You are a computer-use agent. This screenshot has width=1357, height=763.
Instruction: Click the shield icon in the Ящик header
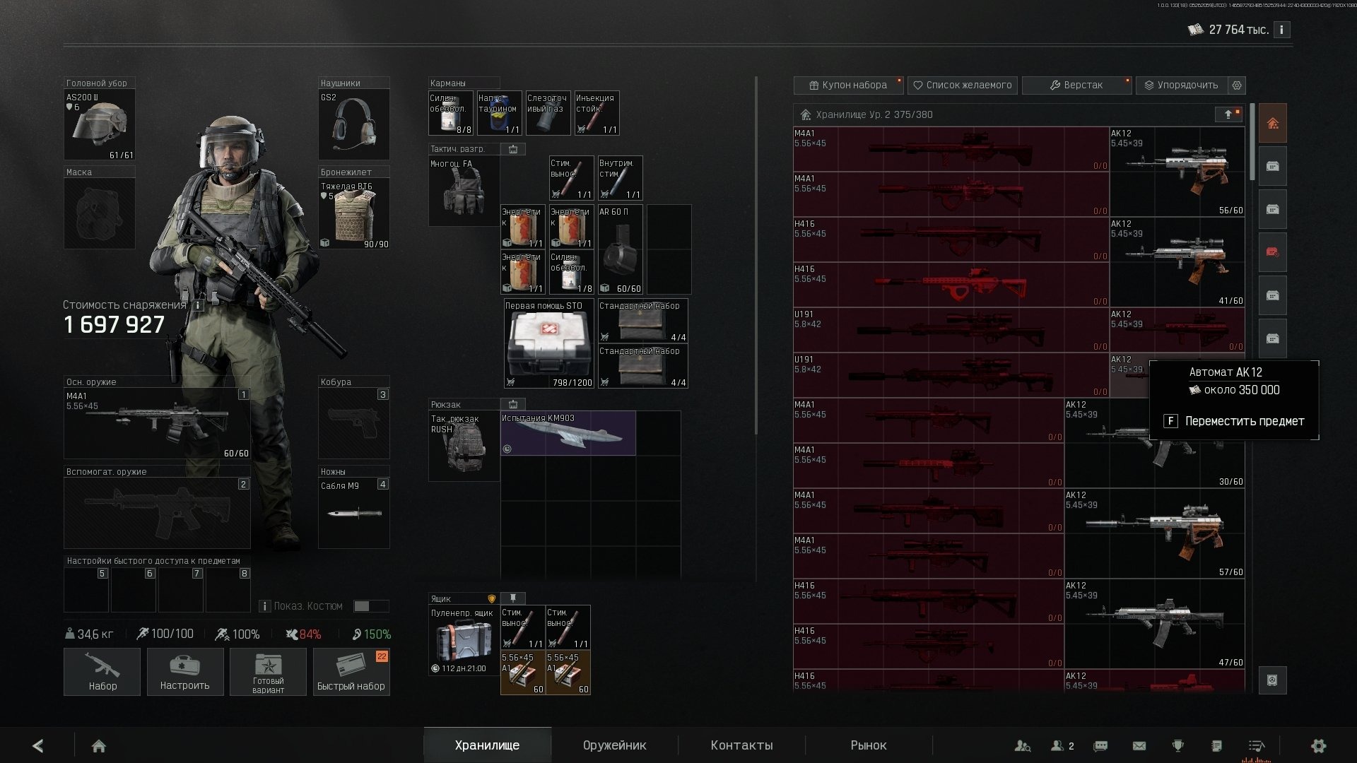491,599
